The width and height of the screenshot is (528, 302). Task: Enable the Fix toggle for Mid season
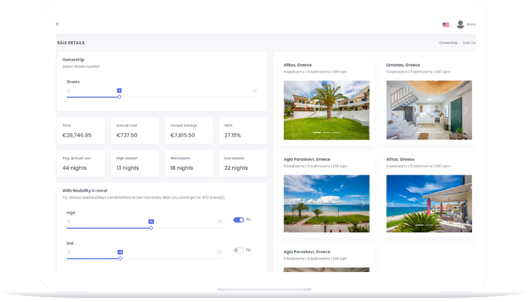238,250
